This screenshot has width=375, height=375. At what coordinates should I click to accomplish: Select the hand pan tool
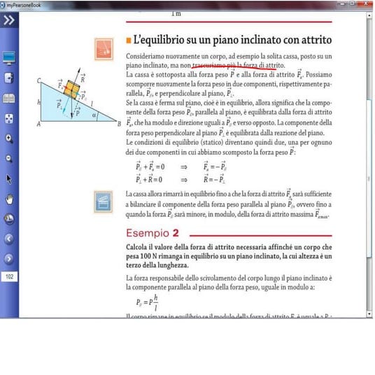coord(9,199)
